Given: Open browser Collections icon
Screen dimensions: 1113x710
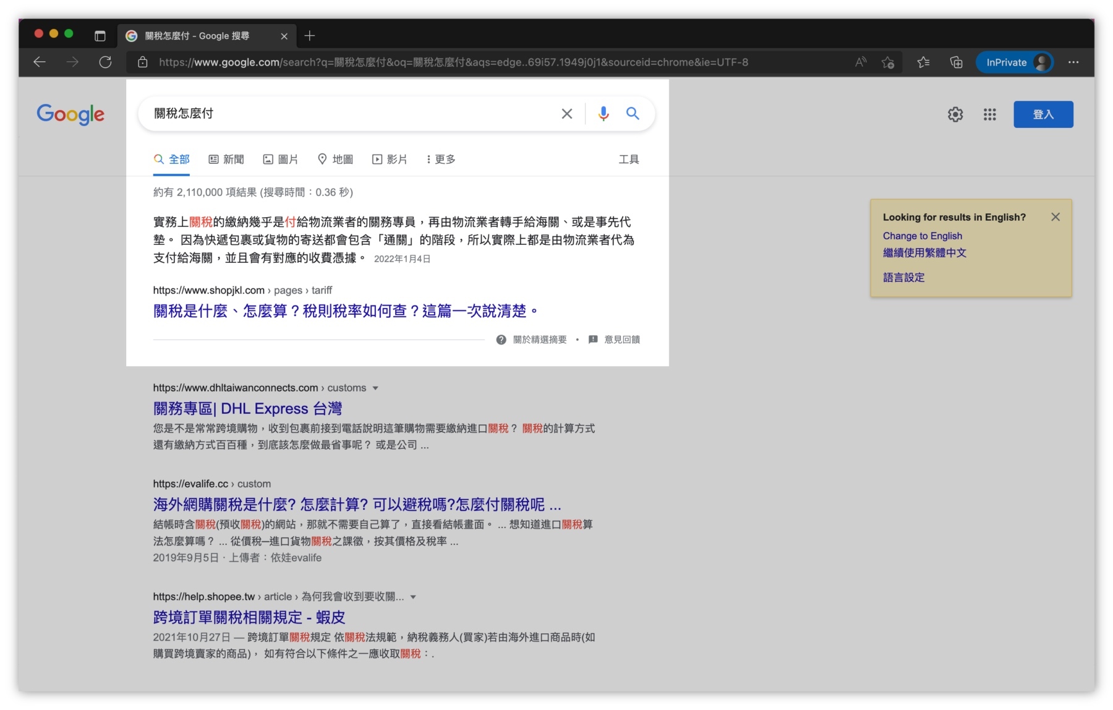Looking at the screenshot, I should tap(956, 62).
